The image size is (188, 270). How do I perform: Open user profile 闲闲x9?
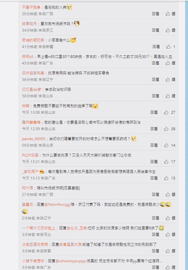point(28,57)
